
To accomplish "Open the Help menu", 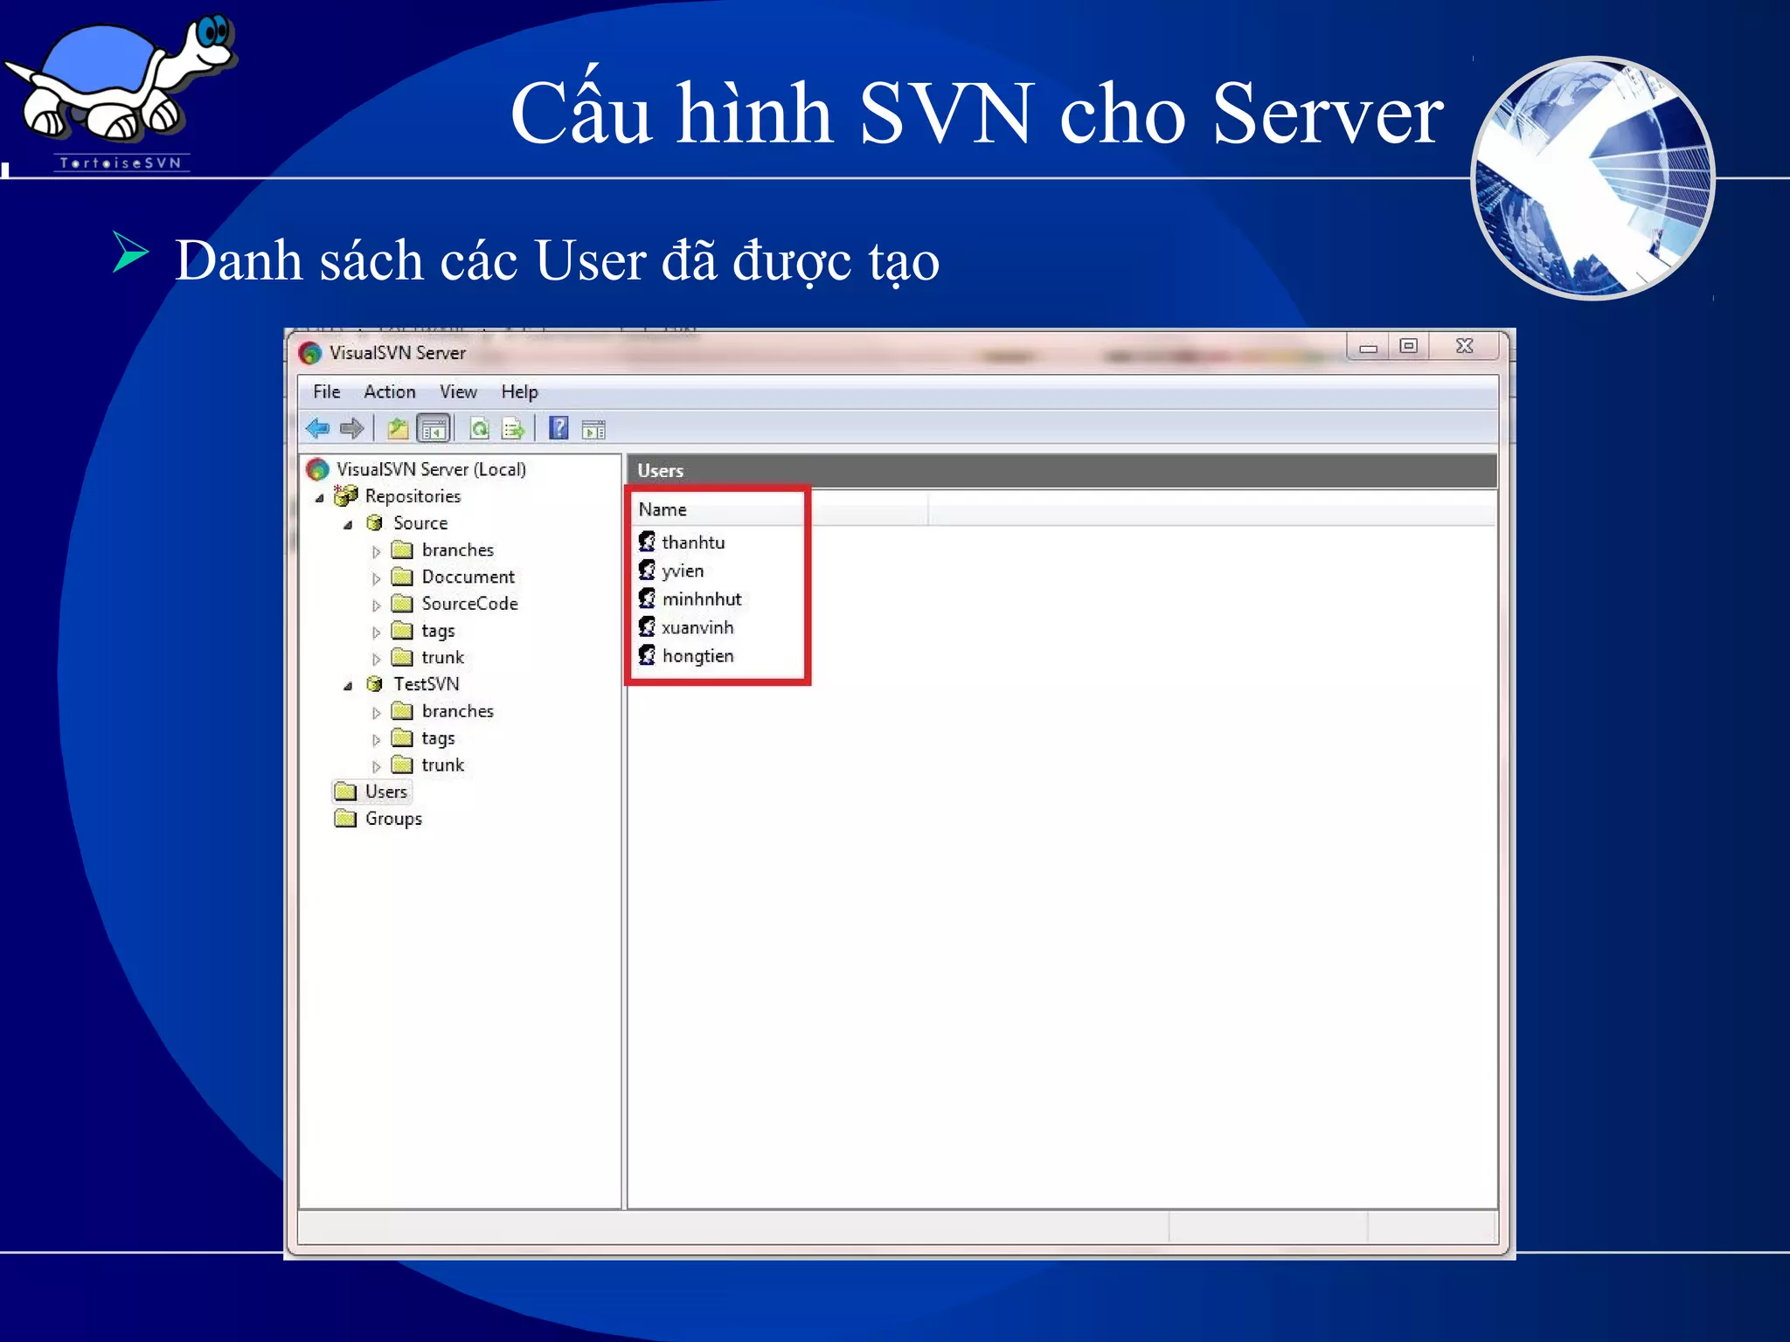I will (519, 392).
